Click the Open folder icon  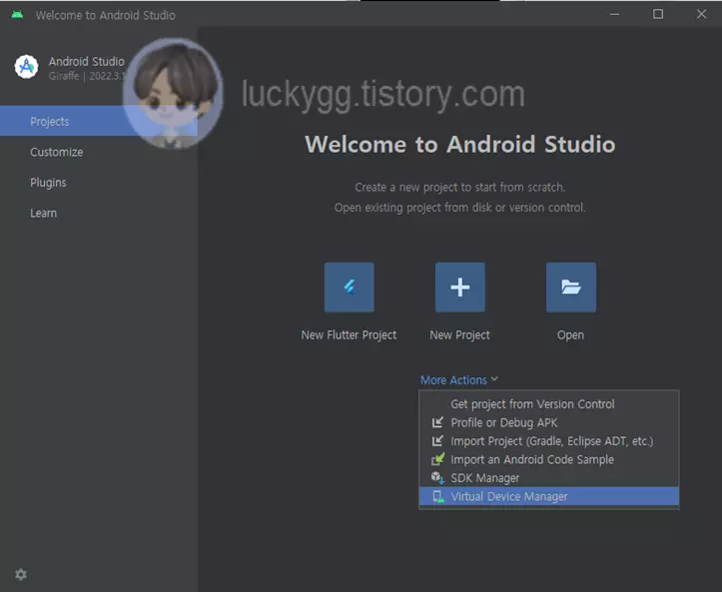coord(571,288)
